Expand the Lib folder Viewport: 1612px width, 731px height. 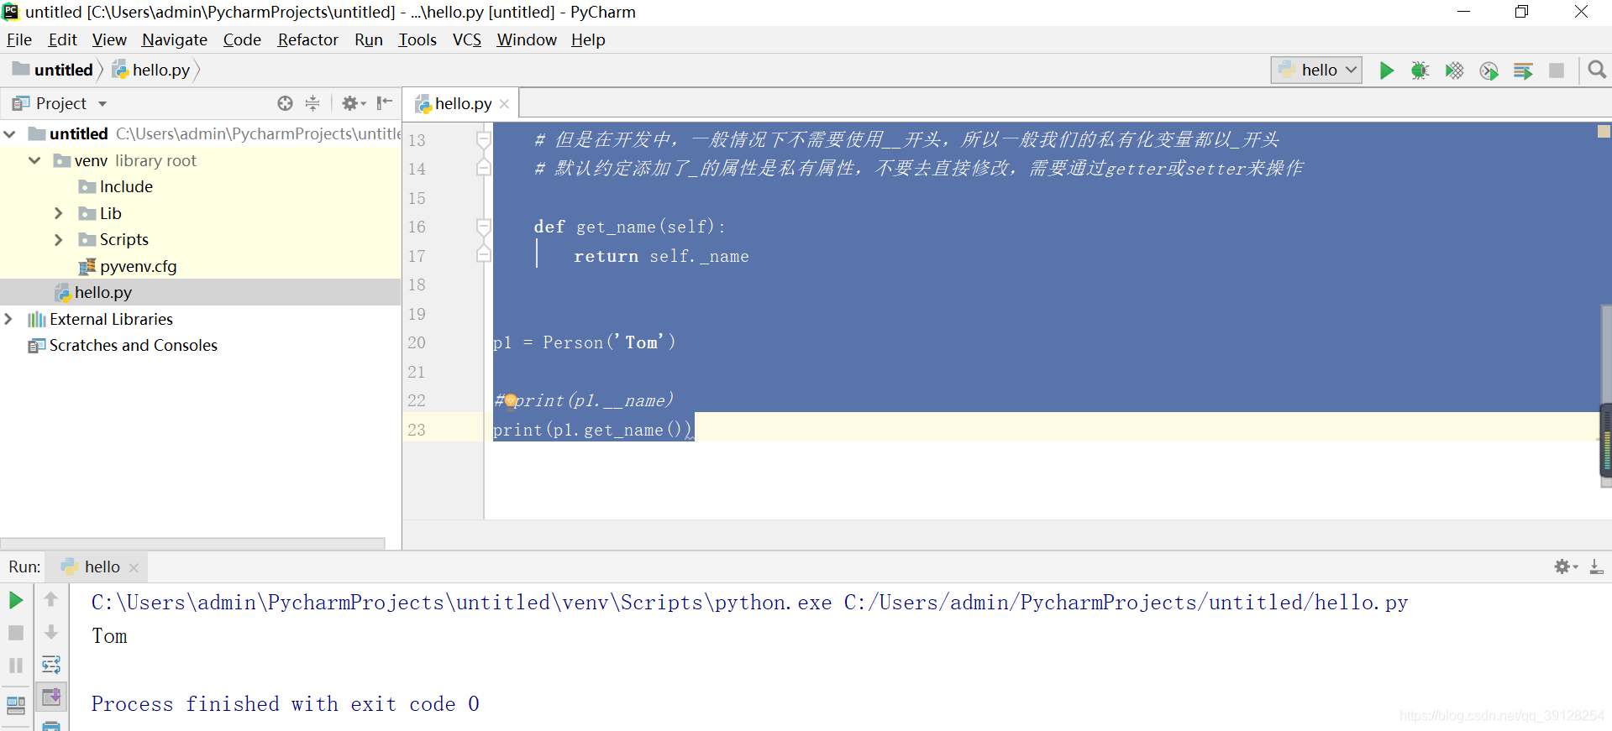tap(58, 213)
